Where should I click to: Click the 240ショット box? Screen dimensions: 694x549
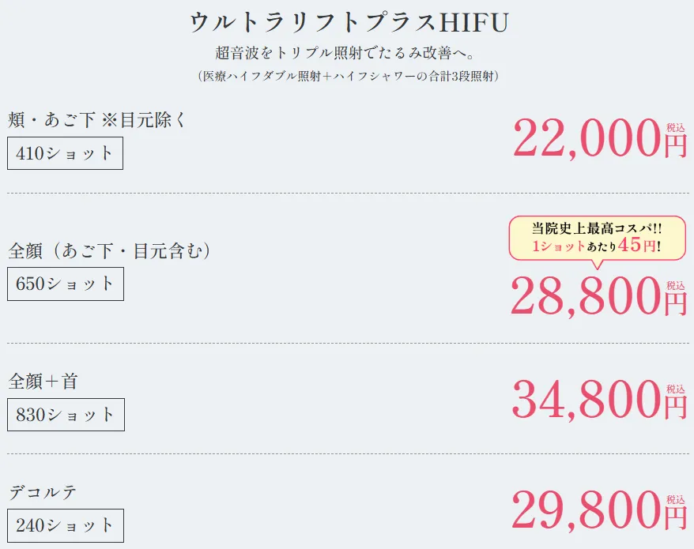[x=66, y=525]
